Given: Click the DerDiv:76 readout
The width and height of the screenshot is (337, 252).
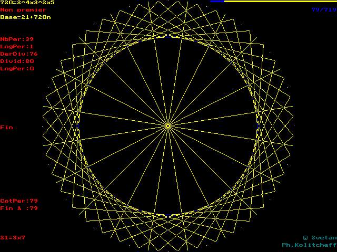Looking at the screenshot, I should [19, 54].
